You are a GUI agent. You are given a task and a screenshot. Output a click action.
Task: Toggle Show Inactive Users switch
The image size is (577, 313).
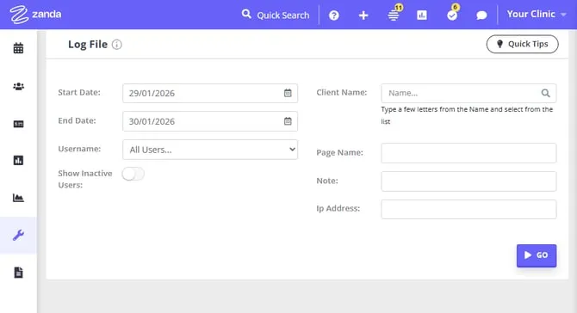pos(133,174)
